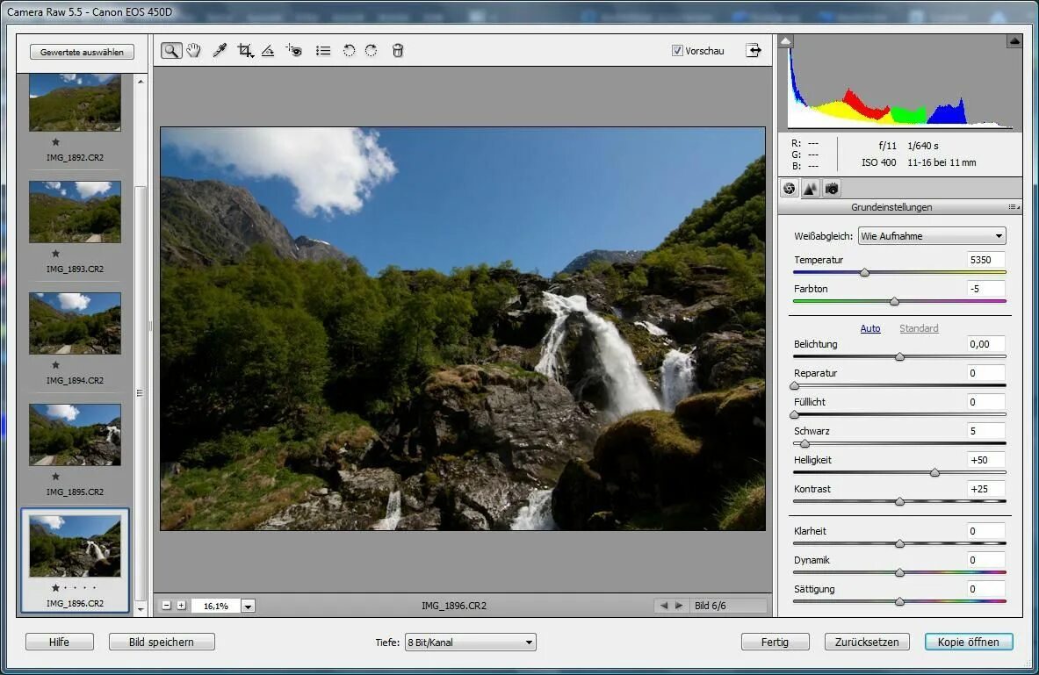Select the Zoom tool
1039x675 pixels.
pyautogui.click(x=171, y=51)
